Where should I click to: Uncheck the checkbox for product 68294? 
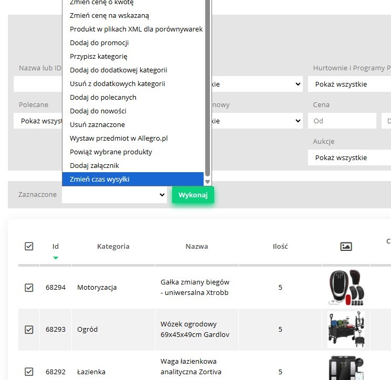tap(29, 288)
